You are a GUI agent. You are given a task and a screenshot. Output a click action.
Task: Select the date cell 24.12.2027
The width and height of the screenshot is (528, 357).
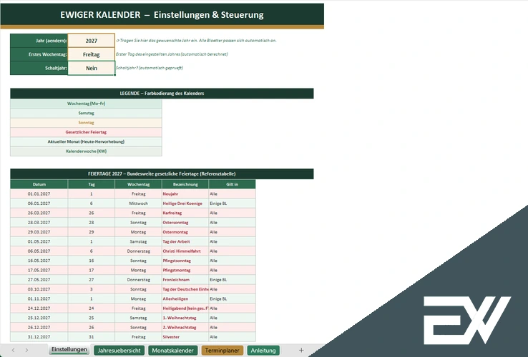click(x=39, y=308)
